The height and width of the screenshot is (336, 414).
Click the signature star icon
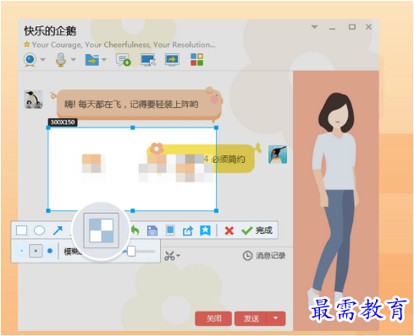coord(27,44)
